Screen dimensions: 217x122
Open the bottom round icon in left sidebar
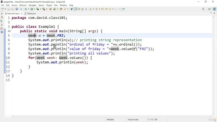tap(2, 32)
